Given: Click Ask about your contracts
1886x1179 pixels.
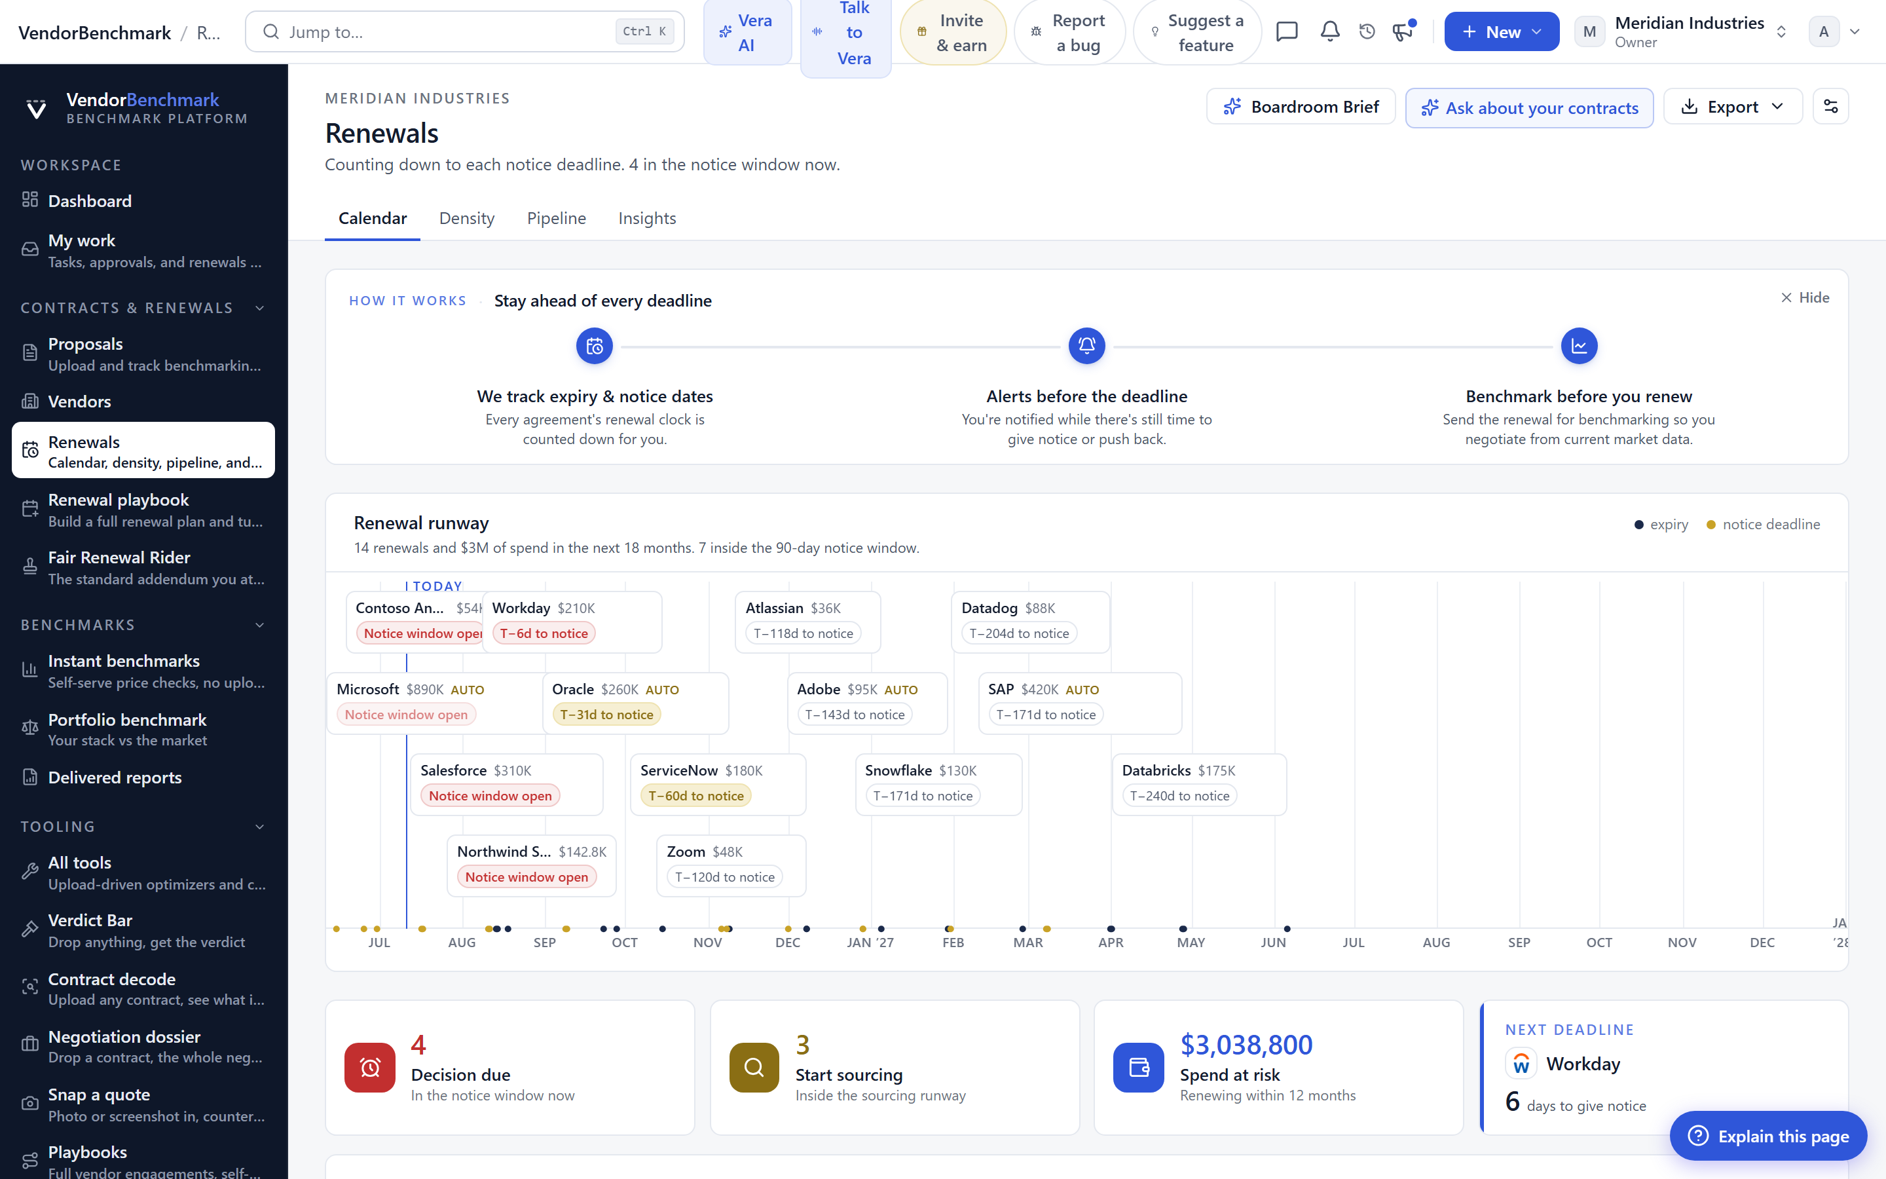Looking at the screenshot, I should [x=1529, y=107].
